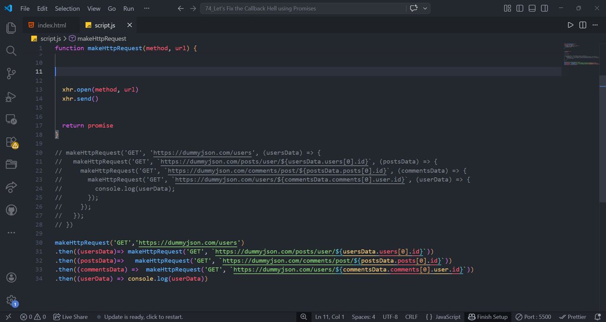Switch to the index.html tab
The height and width of the screenshot is (322, 606).
coord(51,25)
